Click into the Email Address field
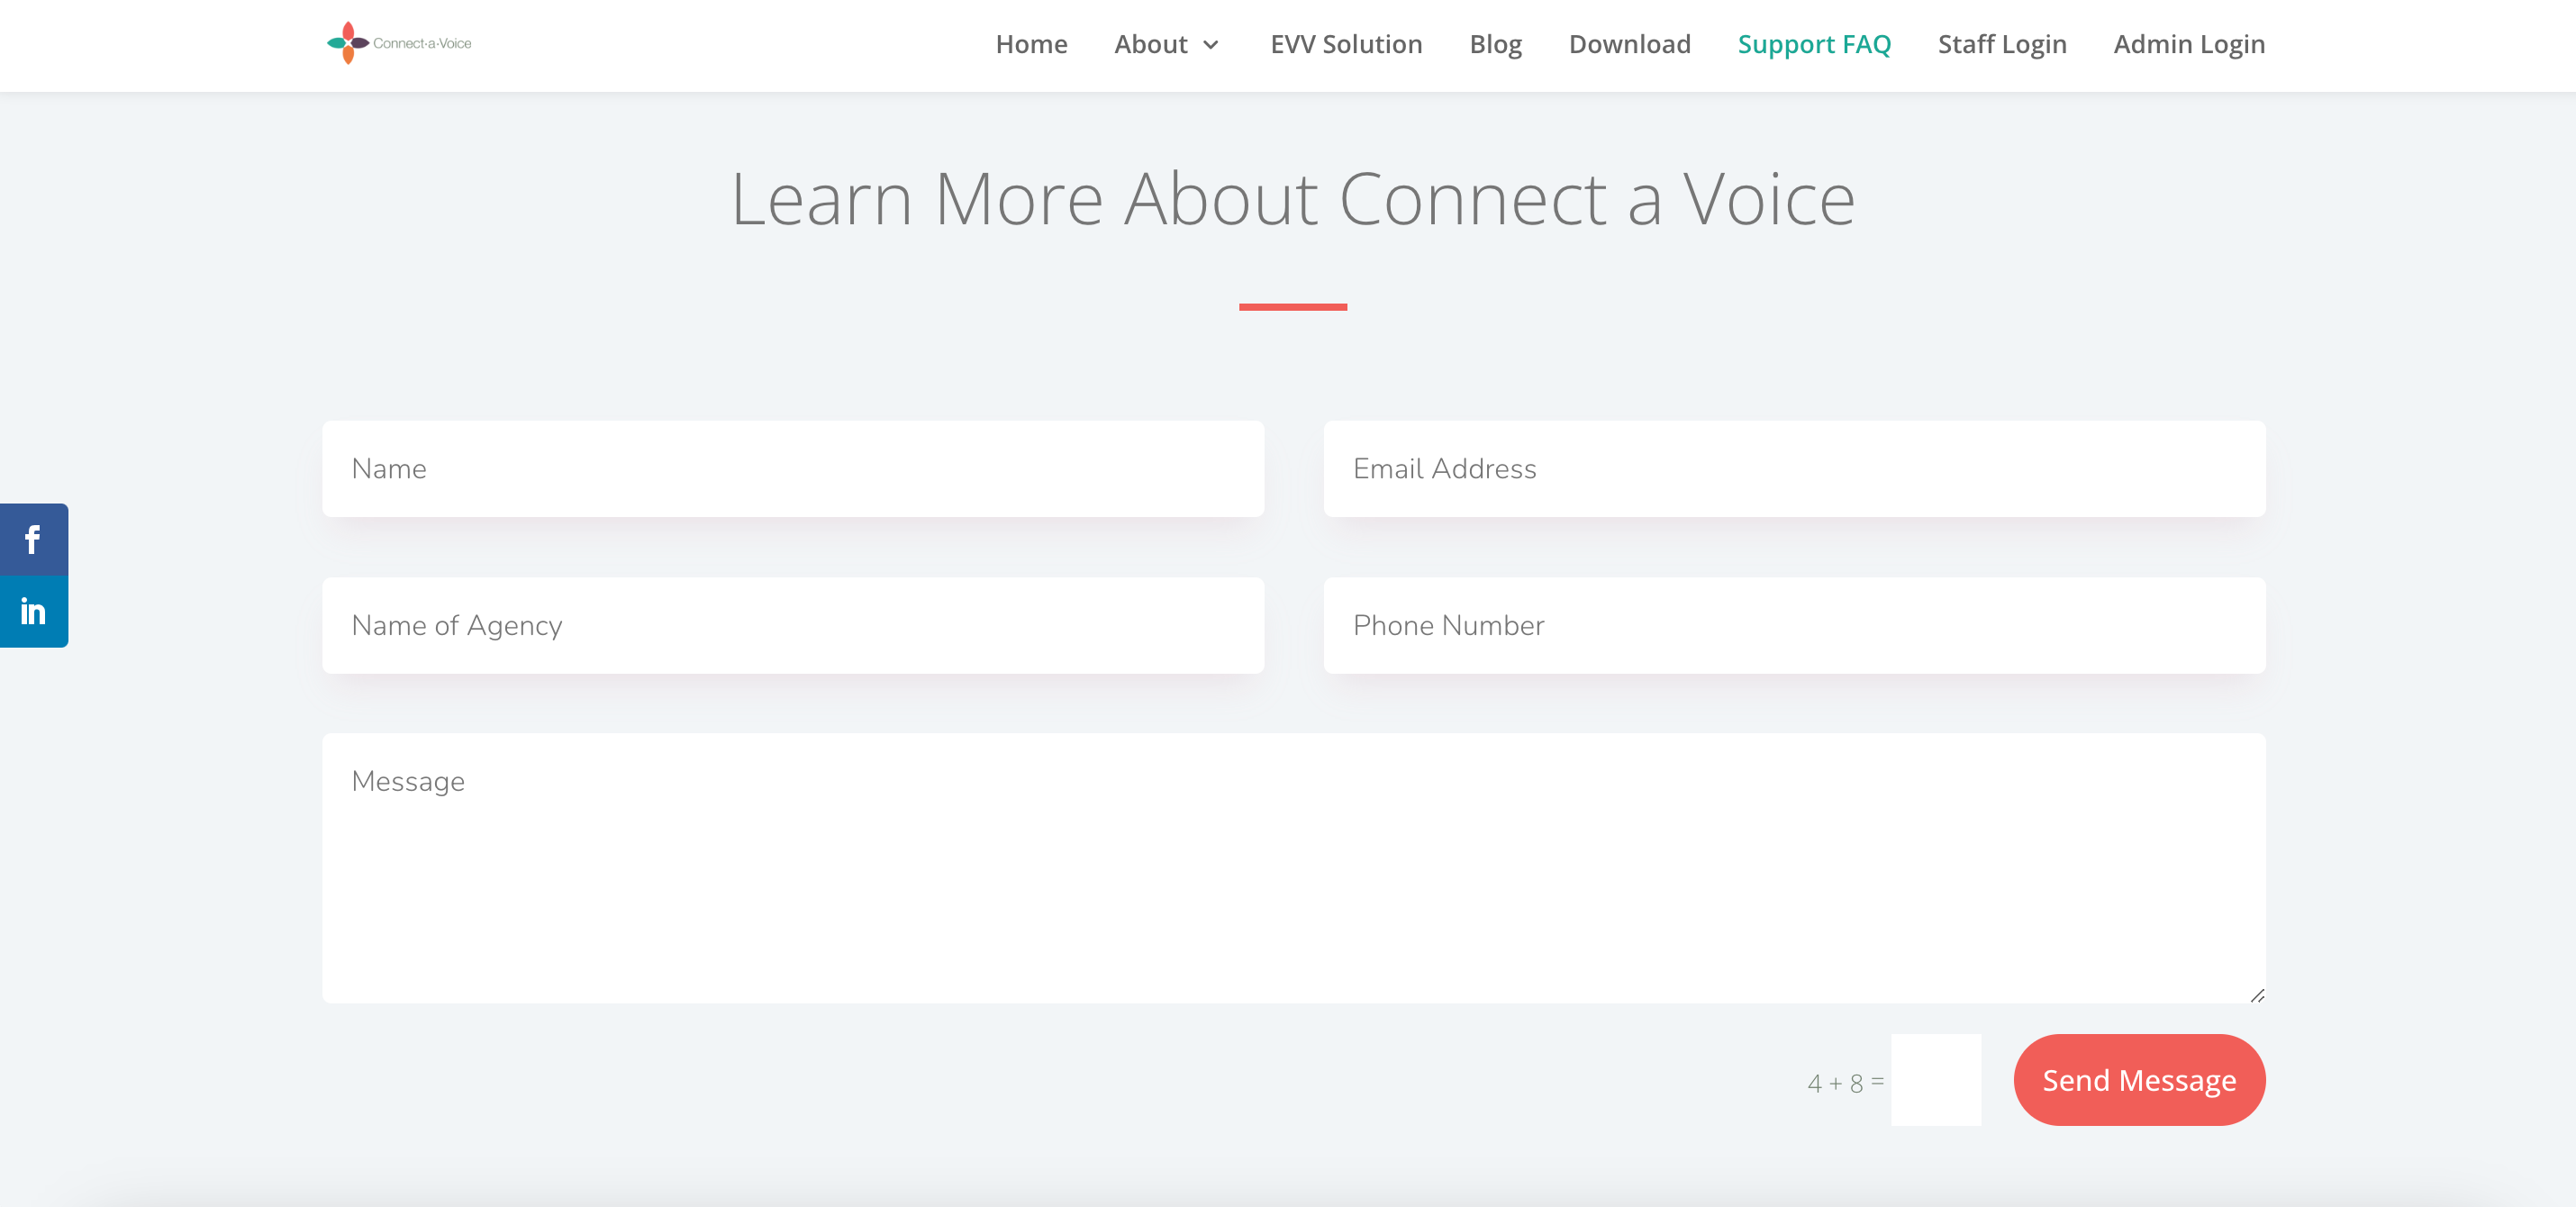2576x1207 pixels. coord(1794,469)
